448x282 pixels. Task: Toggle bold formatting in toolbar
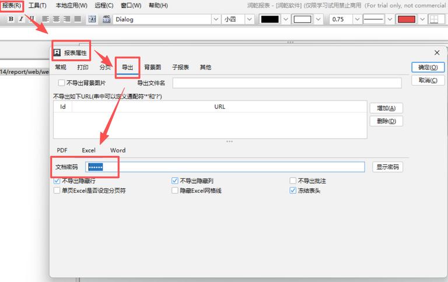(11, 19)
